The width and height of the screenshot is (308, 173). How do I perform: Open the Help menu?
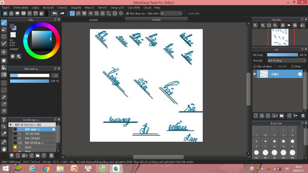pyautogui.click(x=157, y=8)
